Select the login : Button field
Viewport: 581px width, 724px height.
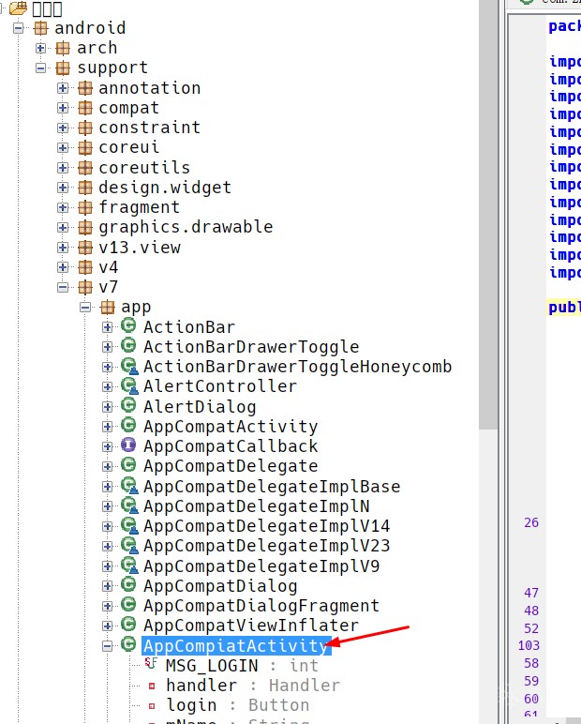238,705
